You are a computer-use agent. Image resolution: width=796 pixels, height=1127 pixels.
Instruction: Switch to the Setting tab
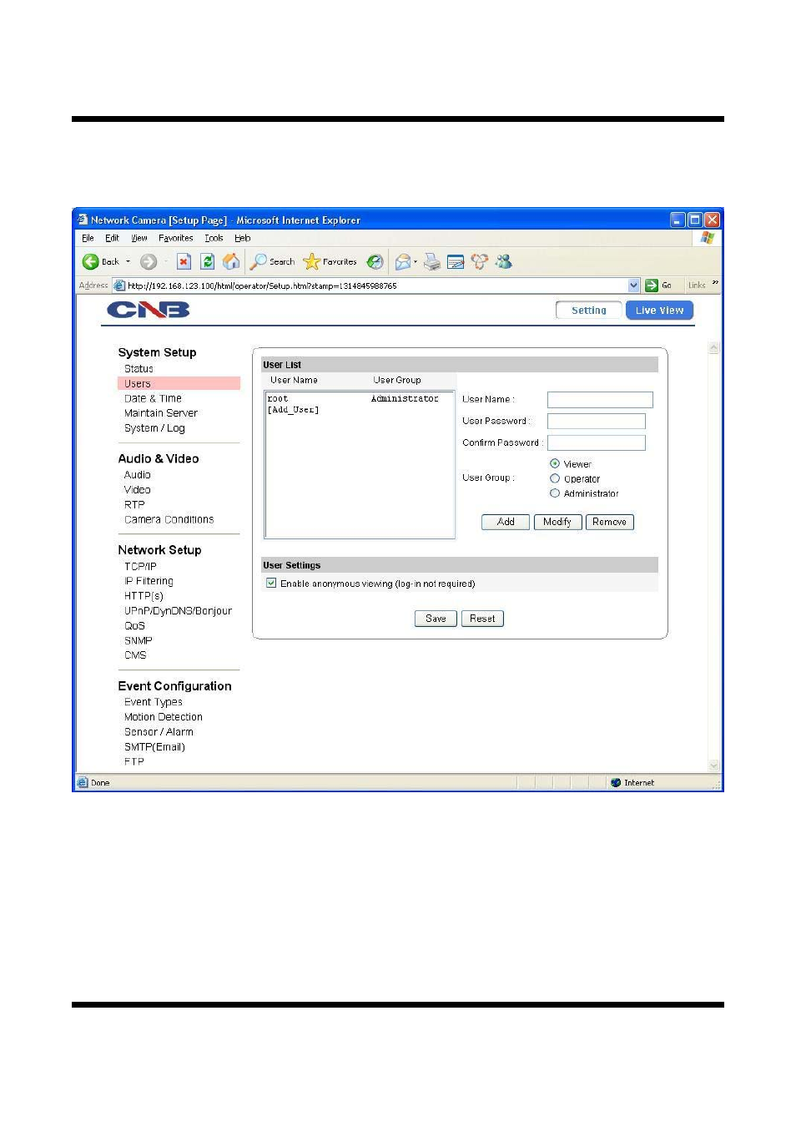(589, 311)
